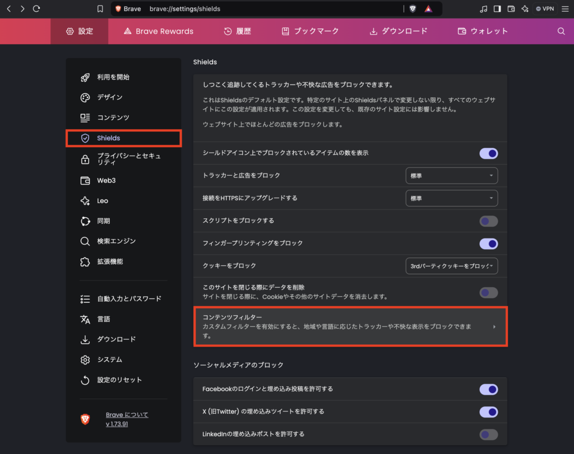Switch to the ダウンロード tab in header
574x454 pixels.
(399, 31)
